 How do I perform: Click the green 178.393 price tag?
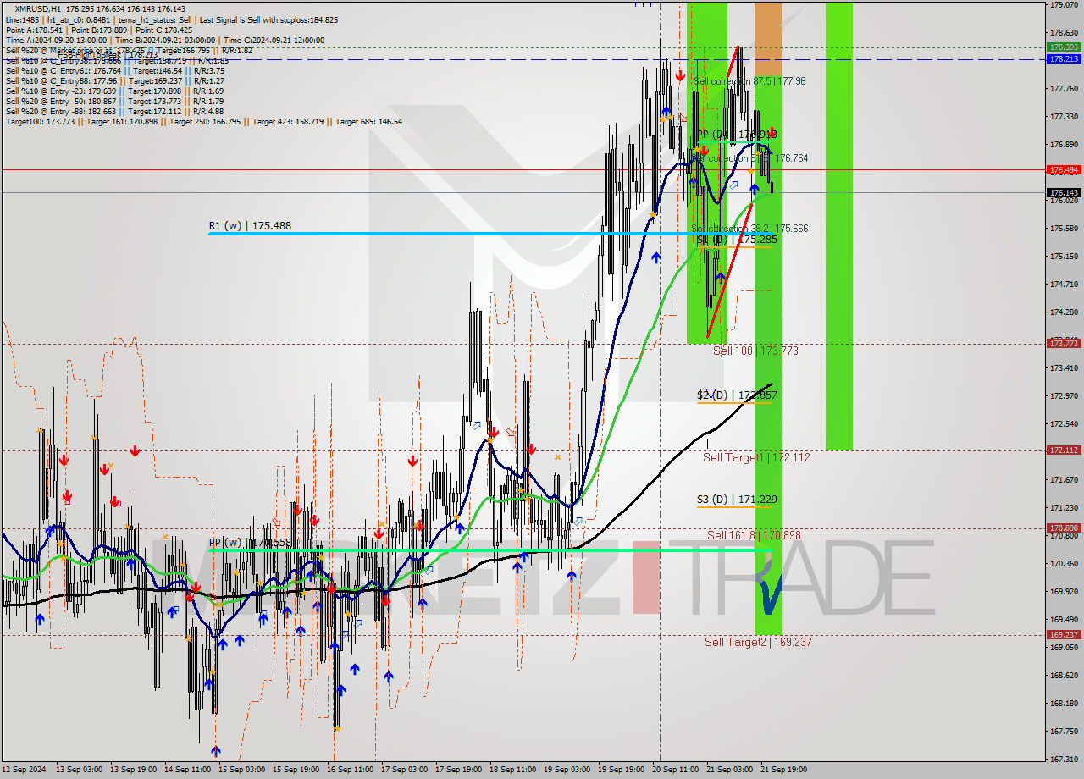[x=1064, y=47]
